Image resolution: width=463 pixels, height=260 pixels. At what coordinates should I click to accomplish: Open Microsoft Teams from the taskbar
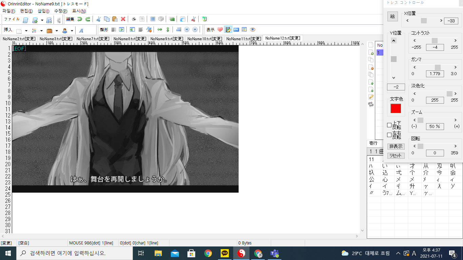(x=274, y=253)
